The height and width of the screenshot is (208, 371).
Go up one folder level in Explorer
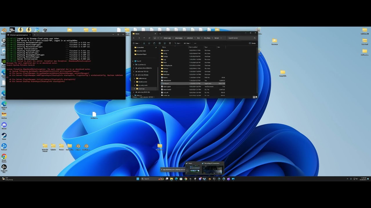(144, 38)
